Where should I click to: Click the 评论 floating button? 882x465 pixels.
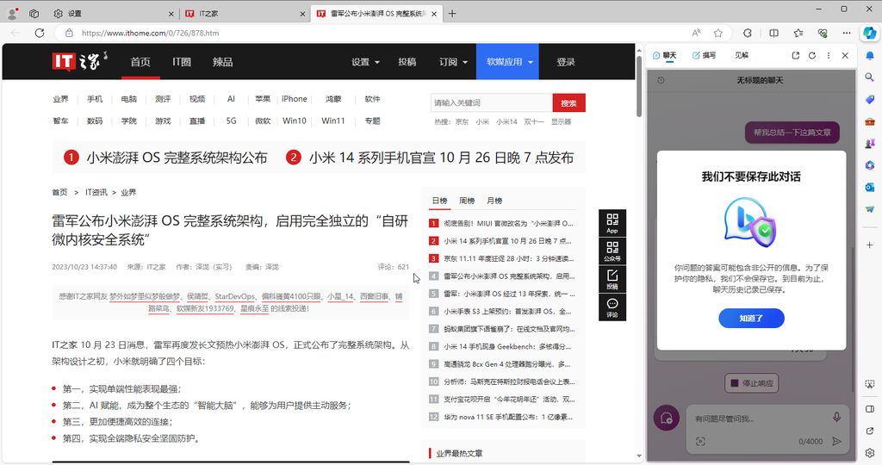click(x=612, y=307)
